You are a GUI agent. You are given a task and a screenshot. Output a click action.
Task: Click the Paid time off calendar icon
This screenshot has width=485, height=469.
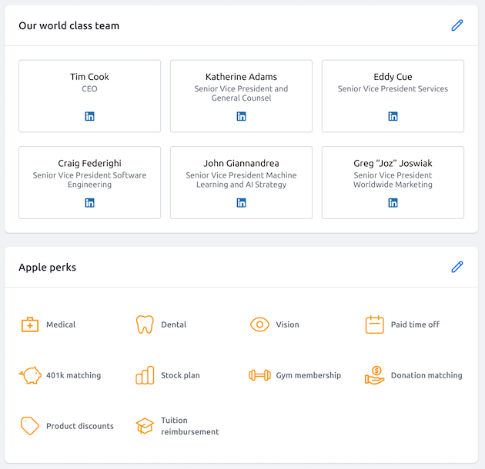point(375,324)
